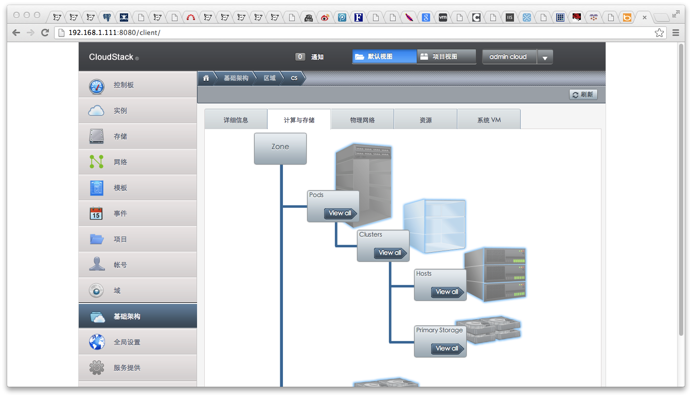This screenshot has width=692, height=397.
Task: Select the Storage drive icon in sidebar
Action: [96, 136]
